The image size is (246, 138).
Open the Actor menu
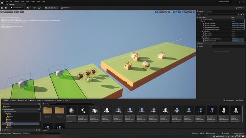(38, 2)
